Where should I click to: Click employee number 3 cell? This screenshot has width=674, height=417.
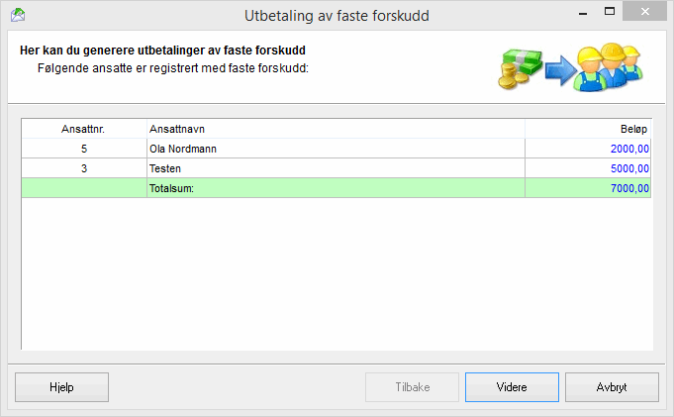(83, 169)
